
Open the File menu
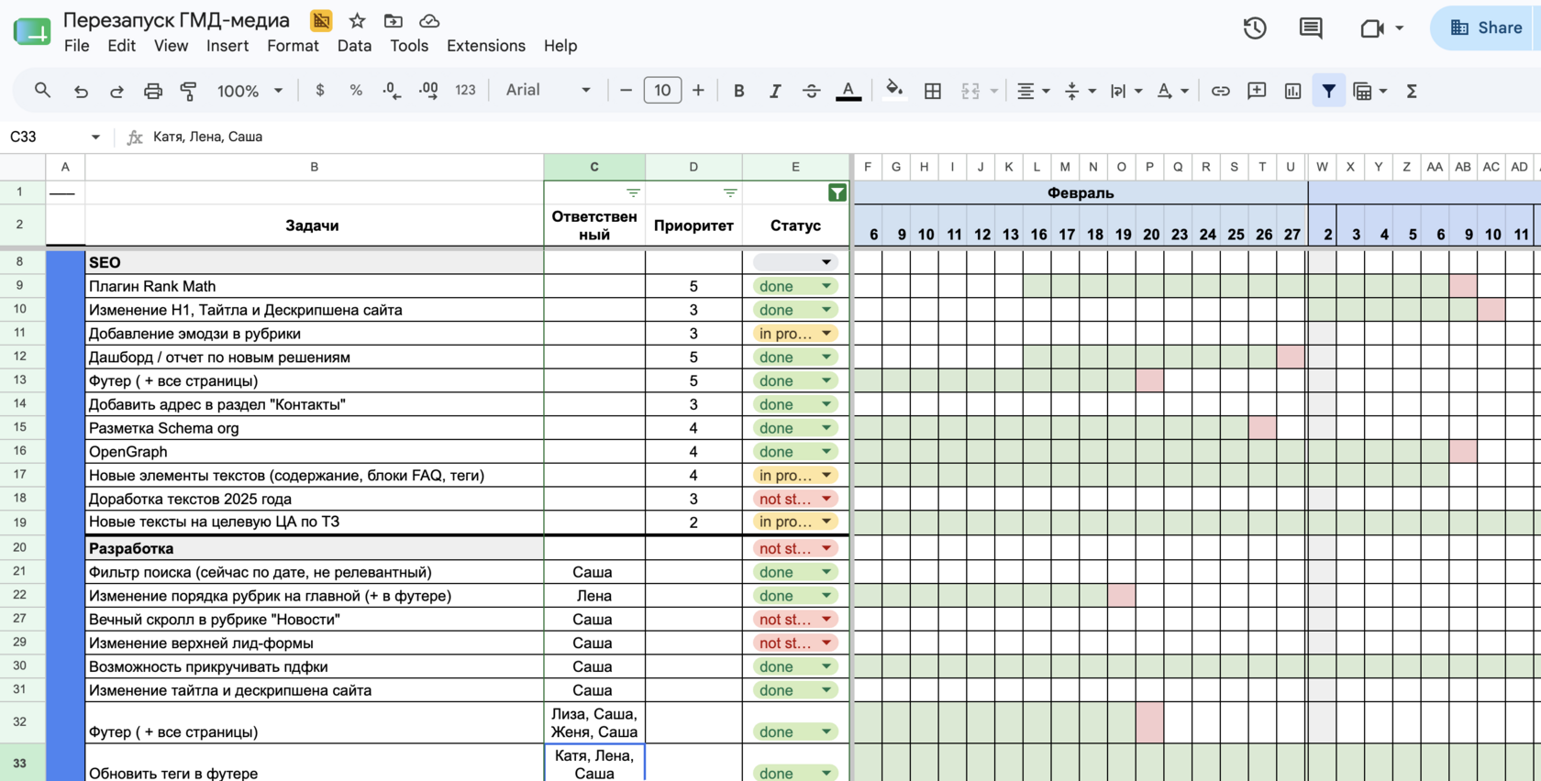click(77, 46)
